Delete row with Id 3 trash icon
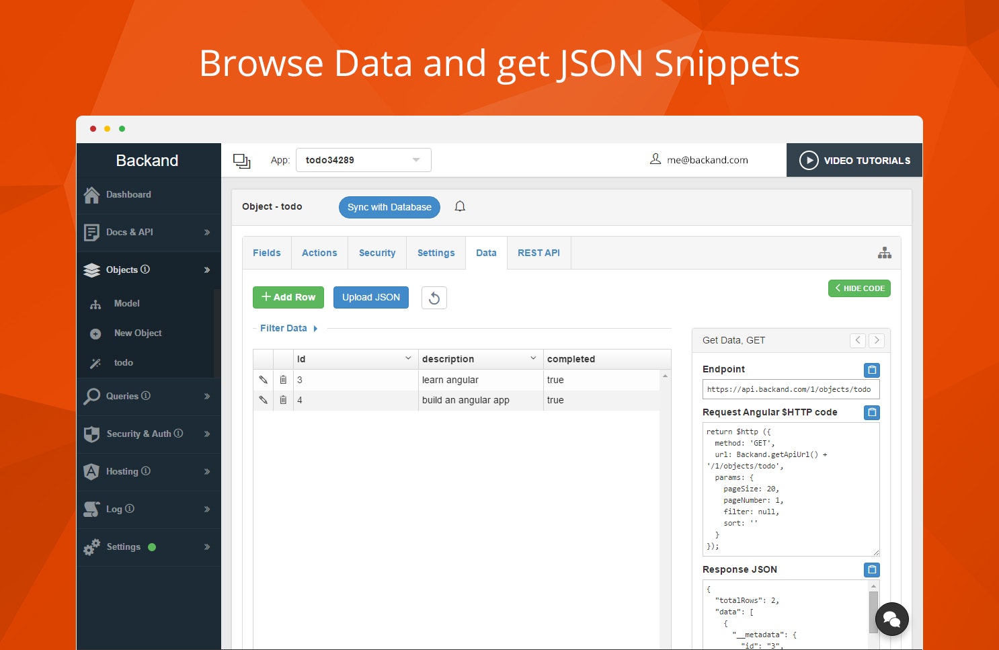The width and height of the screenshot is (999, 650). pyautogui.click(x=283, y=380)
